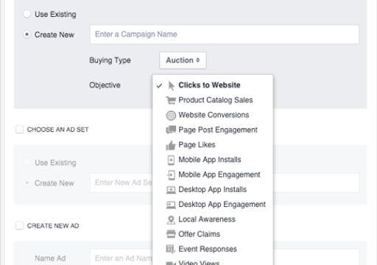Choose Desktop App Engagement objective
The width and height of the screenshot is (377, 265).
click(213, 205)
